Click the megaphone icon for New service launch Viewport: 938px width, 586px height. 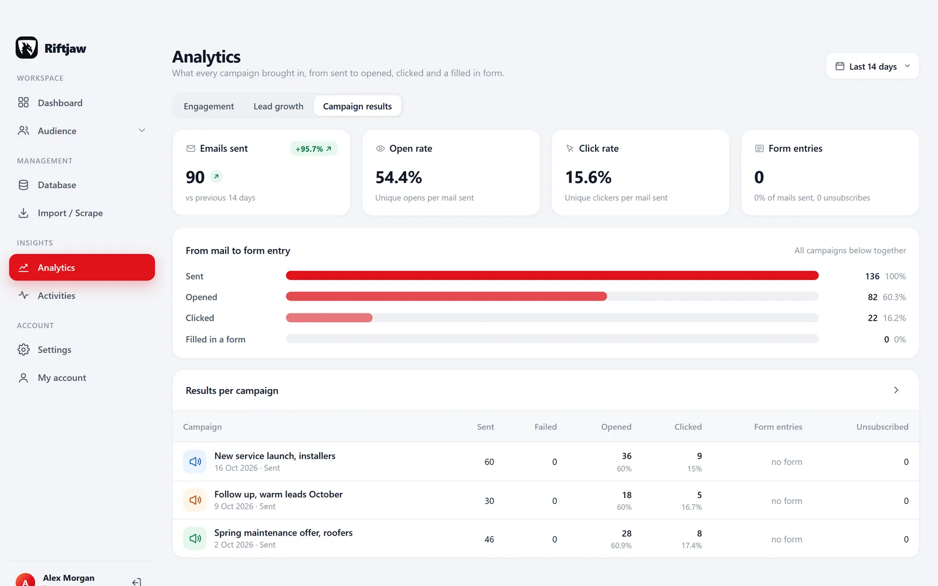[x=195, y=462]
